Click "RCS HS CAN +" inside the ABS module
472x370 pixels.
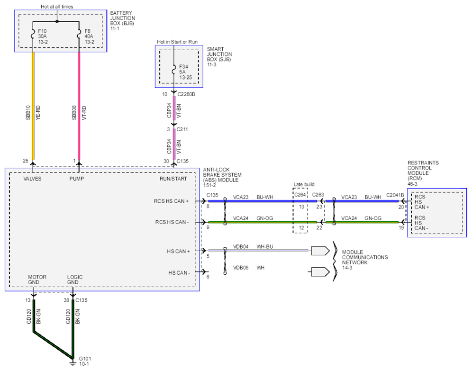(171, 201)
